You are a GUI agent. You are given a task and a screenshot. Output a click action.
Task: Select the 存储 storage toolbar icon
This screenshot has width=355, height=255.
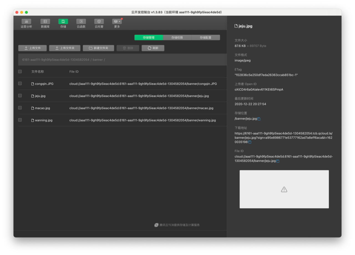(63, 24)
